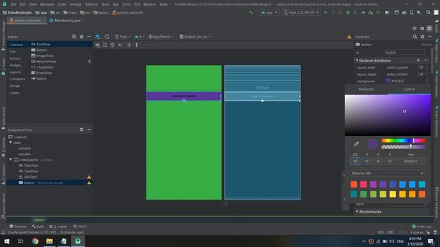Viewport: 440px width, 247px height.
Task: Open layout_height value dropdown
Action: coord(421,75)
